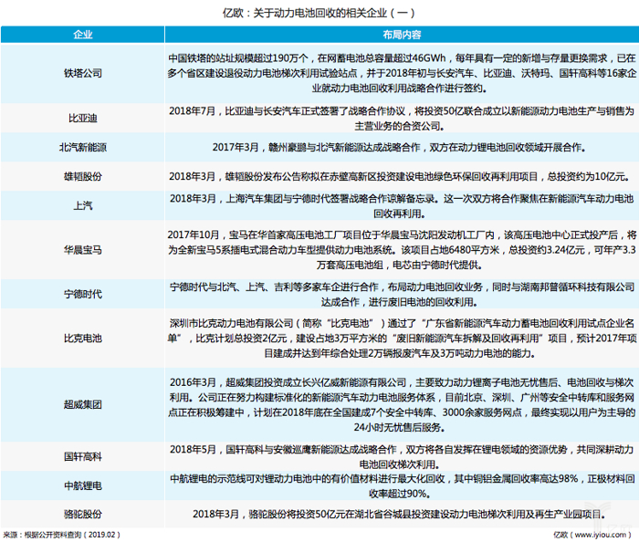Click the description starting 中国铁塔的站址规模超过190万个
Image resolution: width=639 pixels, height=542 pixels.
[402, 73]
